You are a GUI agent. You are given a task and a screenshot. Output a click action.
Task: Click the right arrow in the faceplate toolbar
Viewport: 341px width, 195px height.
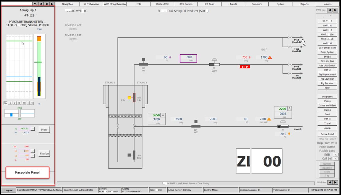pos(52,4)
